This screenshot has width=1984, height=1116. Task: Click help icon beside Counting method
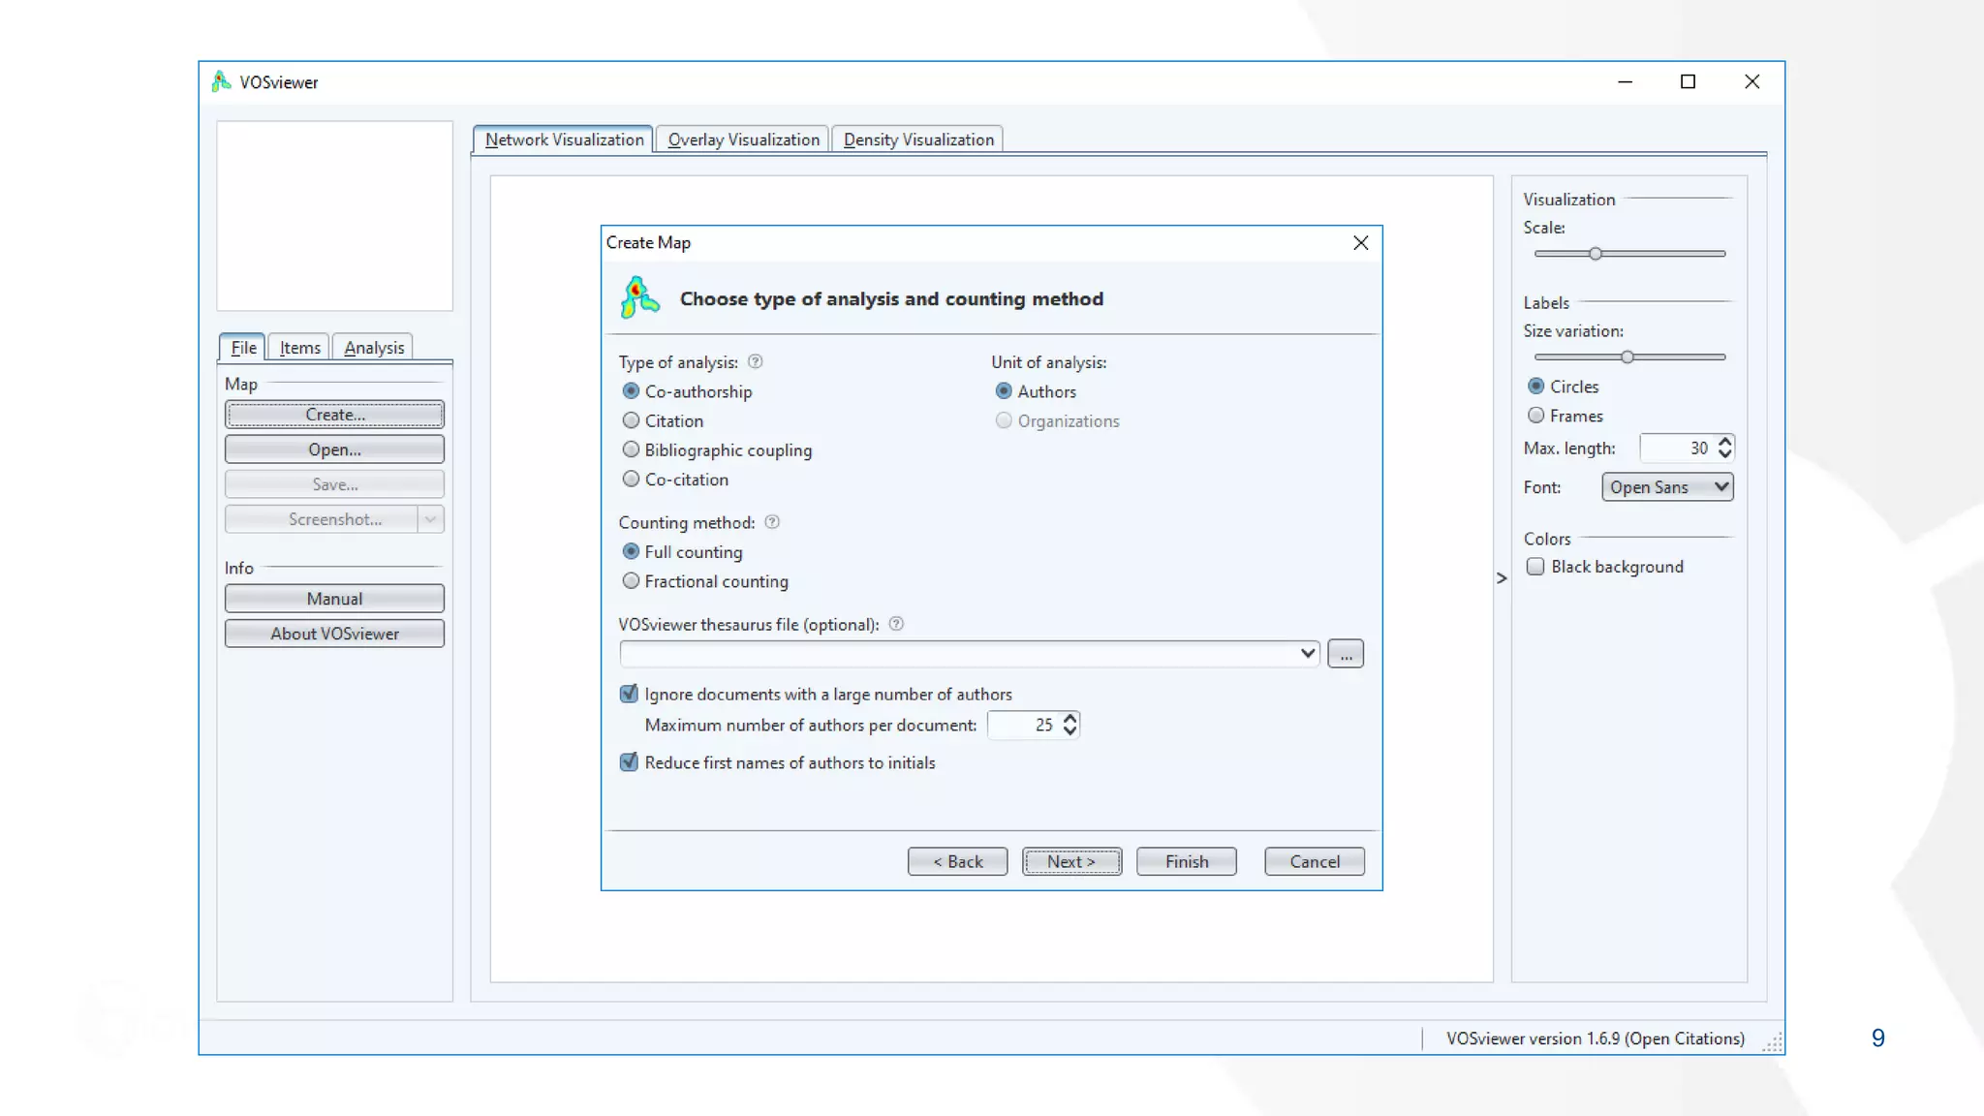click(772, 522)
